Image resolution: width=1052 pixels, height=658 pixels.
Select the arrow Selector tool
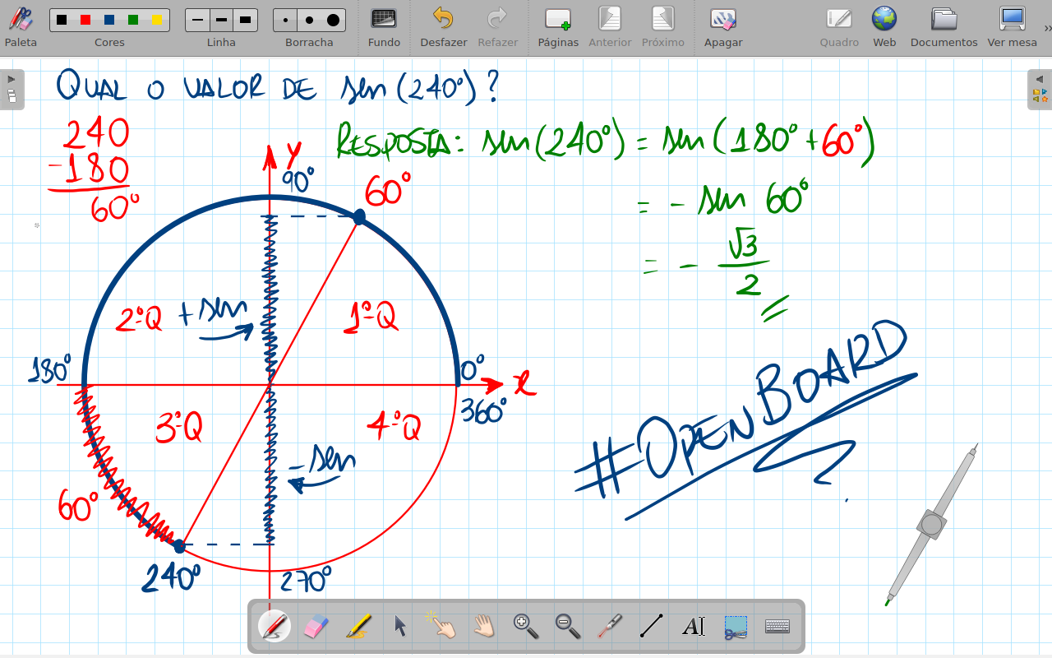(x=400, y=627)
